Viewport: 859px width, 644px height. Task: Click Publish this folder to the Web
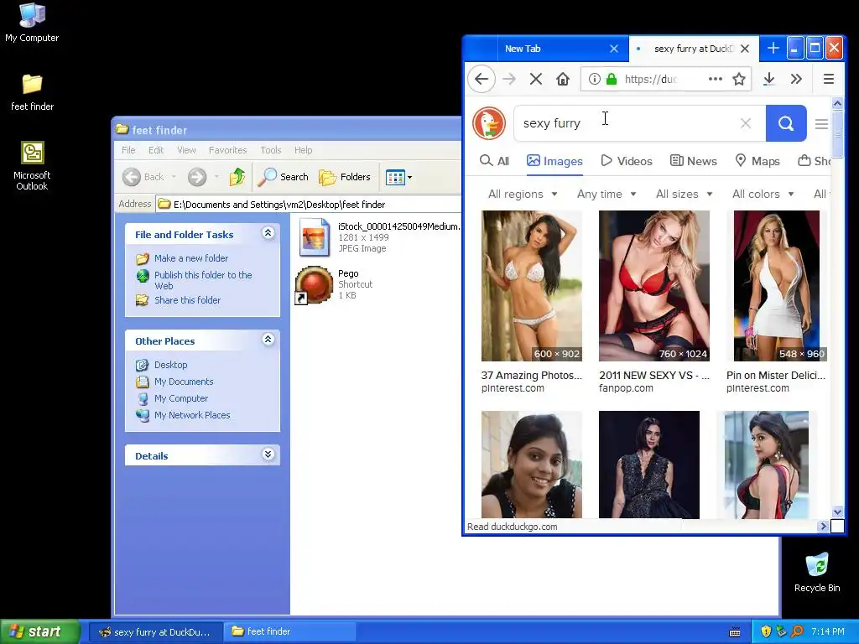pyautogui.click(x=203, y=280)
